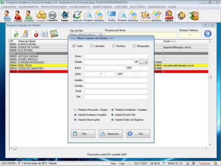
Task: Click the blue arrow button beside Rastrear Telefone
Action: click(208, 34)
